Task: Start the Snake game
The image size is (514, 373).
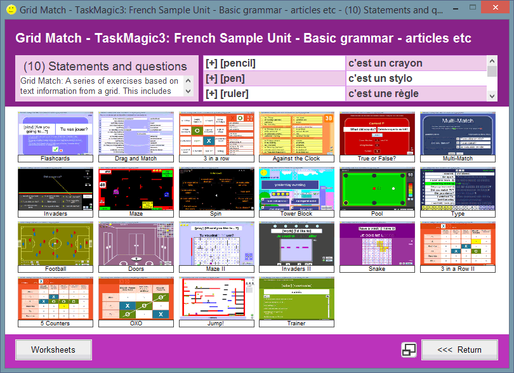Action: [x=377, y=247]
